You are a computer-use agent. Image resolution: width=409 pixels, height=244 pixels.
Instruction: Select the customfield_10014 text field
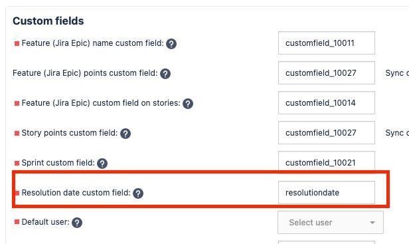(x=327, y=102)
